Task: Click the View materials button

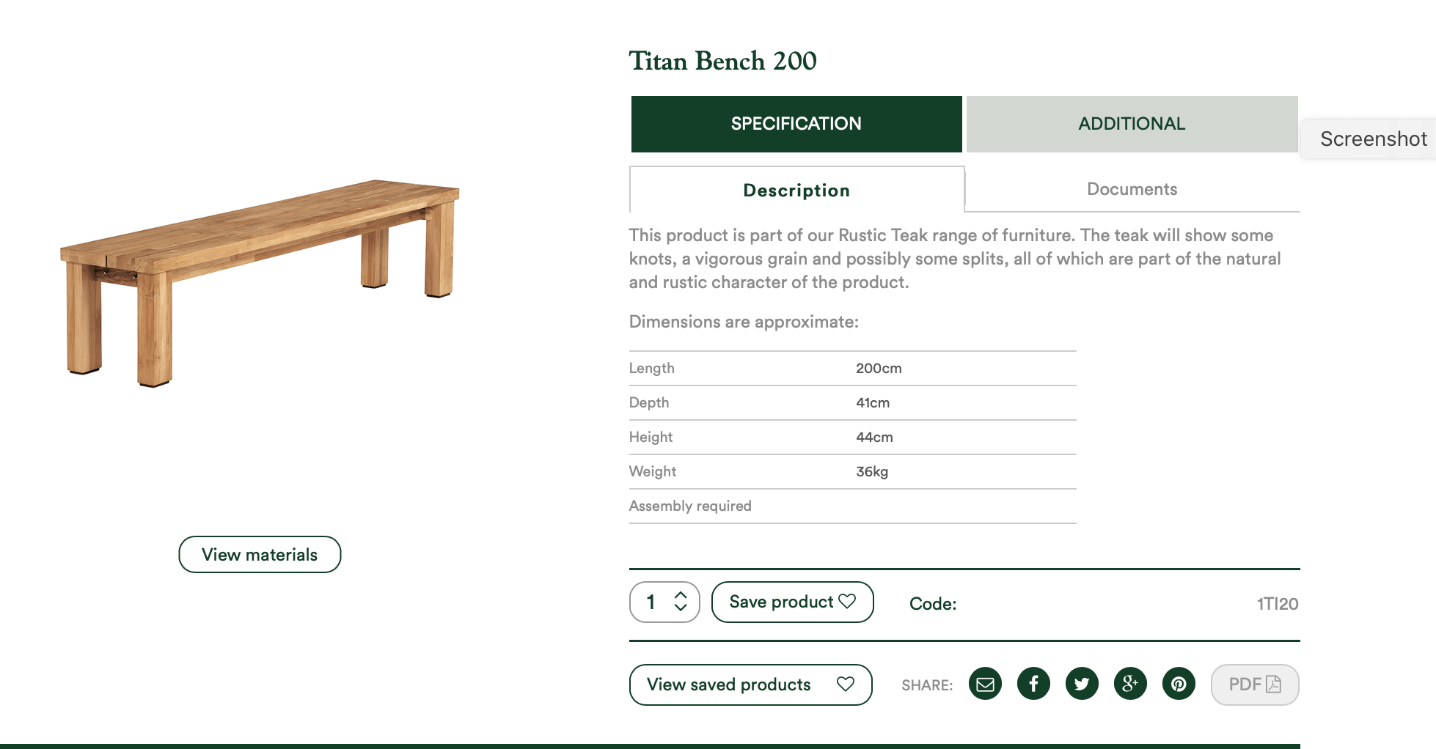Action: click(260, 555)
